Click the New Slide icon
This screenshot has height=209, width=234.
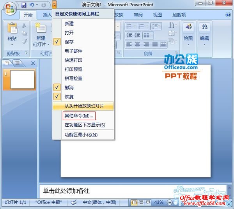tap(41, 28)
